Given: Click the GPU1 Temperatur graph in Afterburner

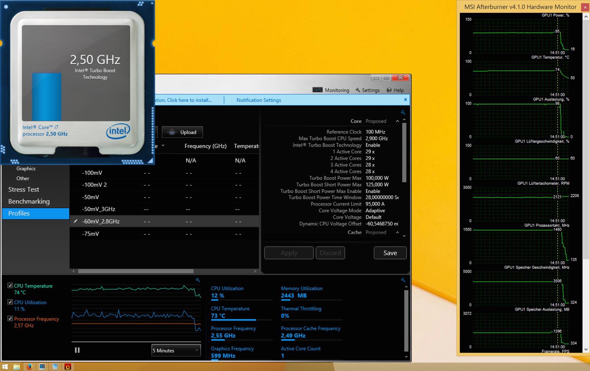Looking at the screenshot, I should tap(521, 78).
